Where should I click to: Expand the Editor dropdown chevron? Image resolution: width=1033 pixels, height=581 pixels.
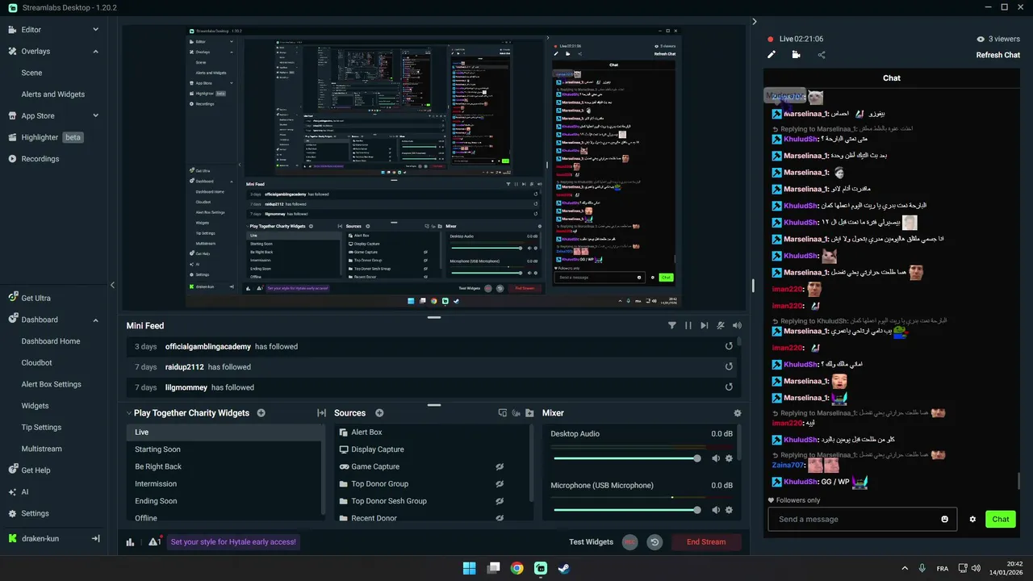coord(95,30)
